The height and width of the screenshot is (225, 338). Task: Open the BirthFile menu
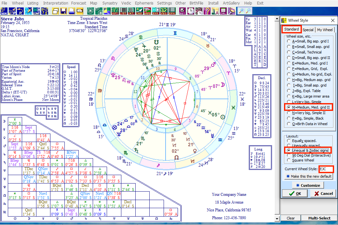196,3
